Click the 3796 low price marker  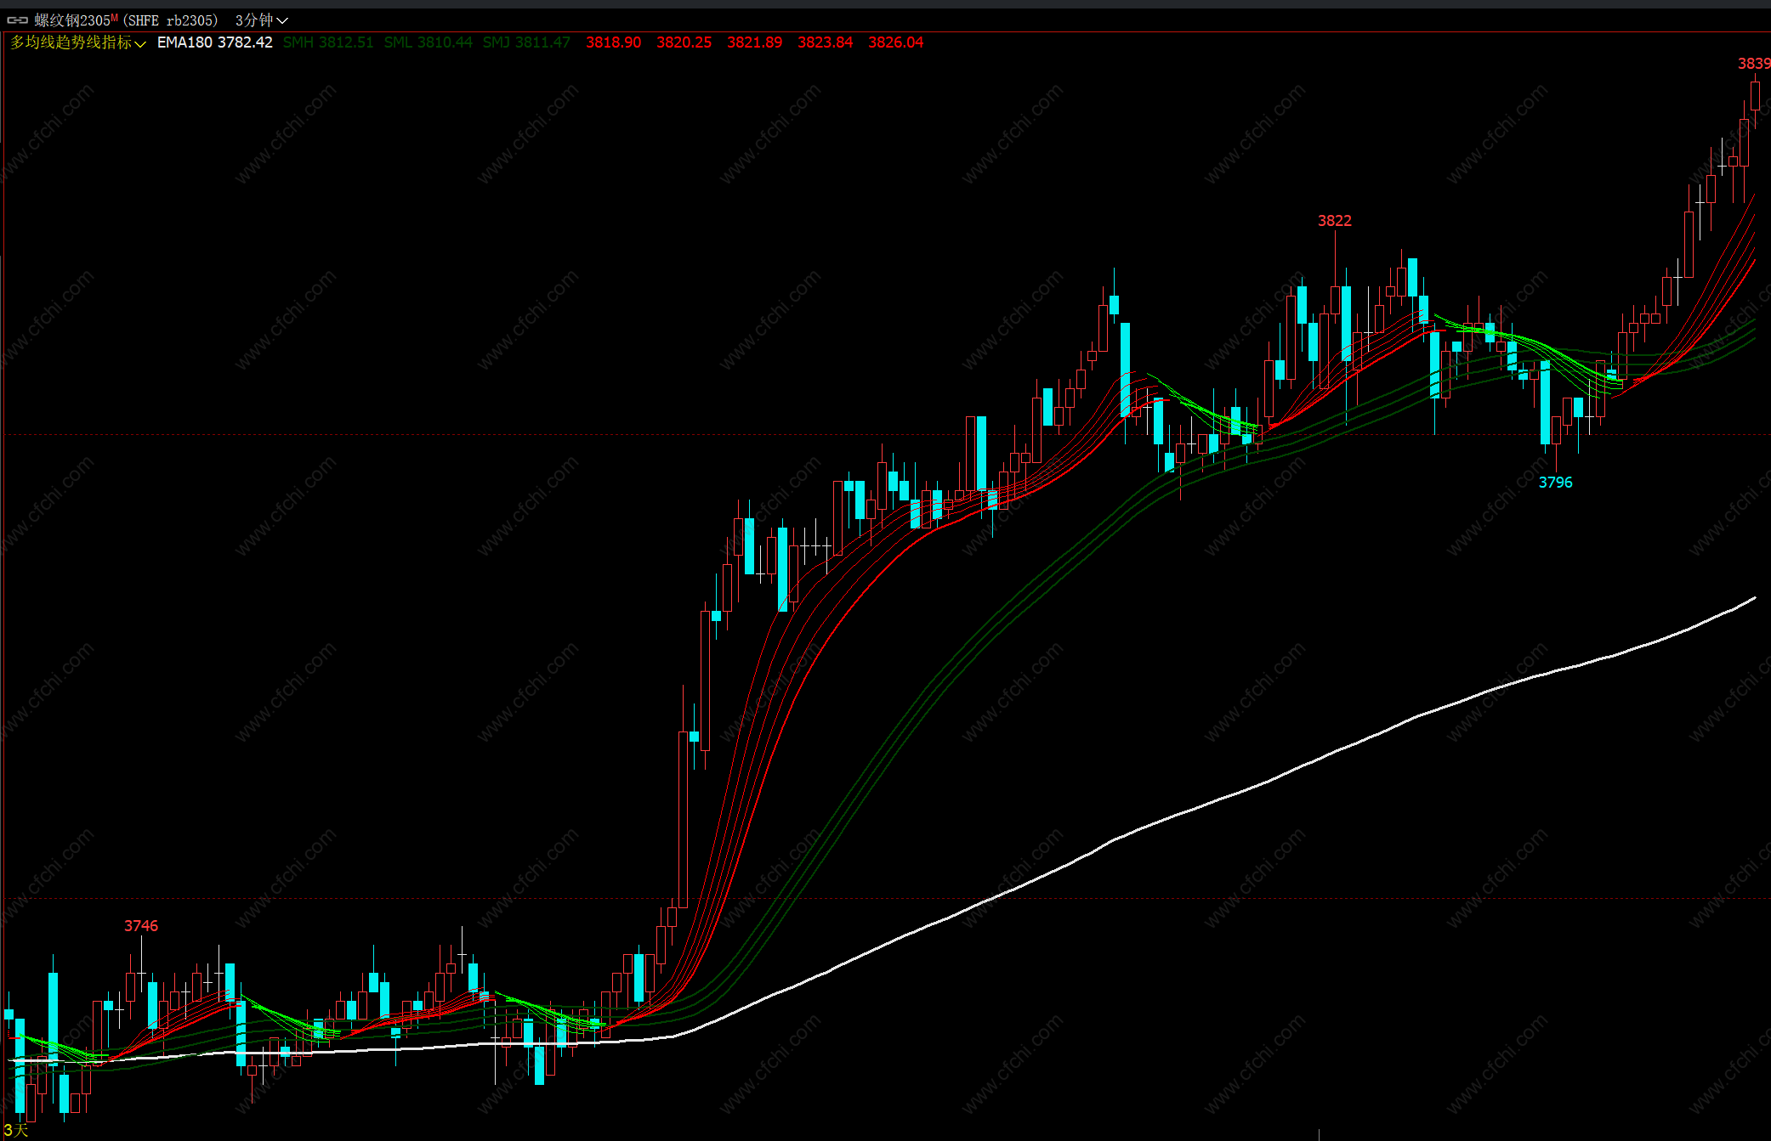1555,483
